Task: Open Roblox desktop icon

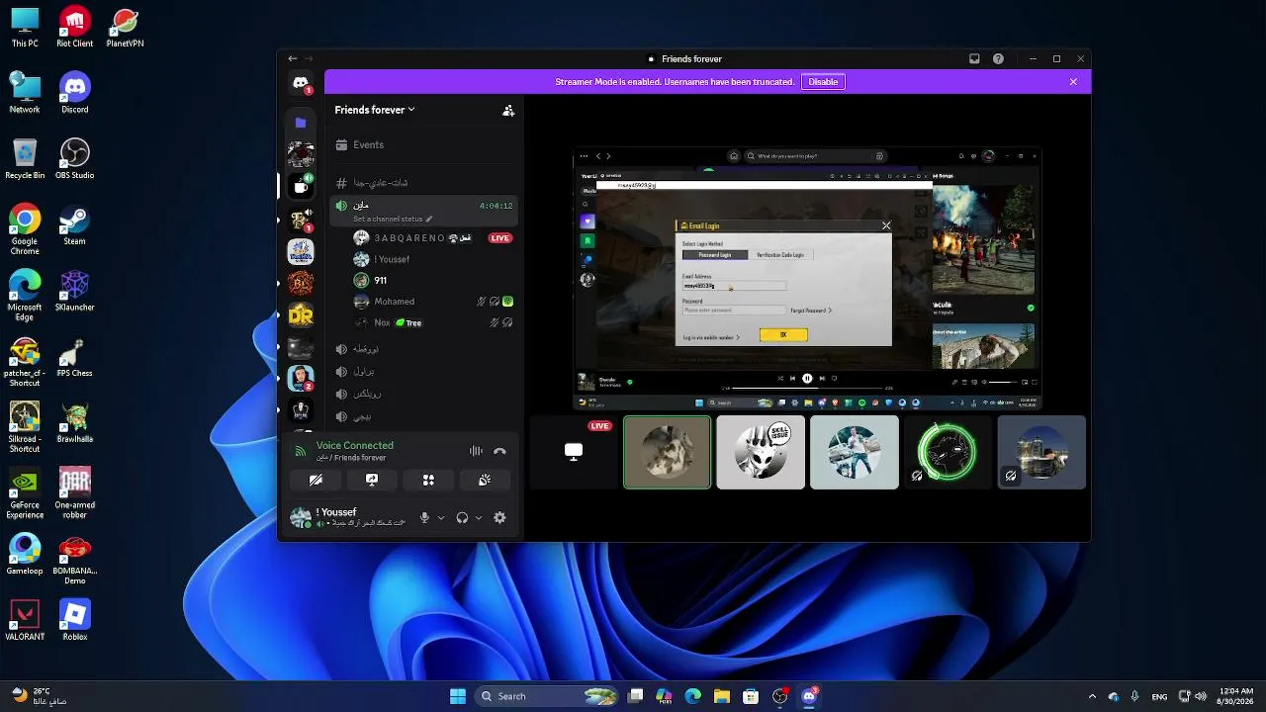Action: pyautogui.click(x=75, y=621)
